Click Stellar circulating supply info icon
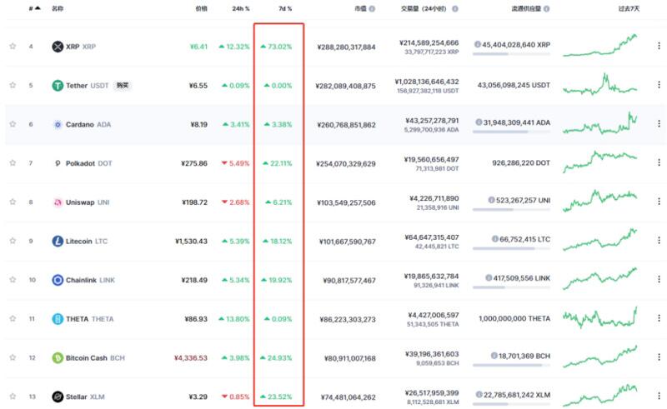This screenshot has height=409, width=667. 479,395
